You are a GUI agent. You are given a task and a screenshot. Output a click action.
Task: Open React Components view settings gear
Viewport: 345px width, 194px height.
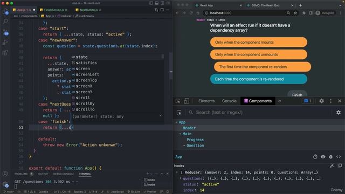coord(339,113)
